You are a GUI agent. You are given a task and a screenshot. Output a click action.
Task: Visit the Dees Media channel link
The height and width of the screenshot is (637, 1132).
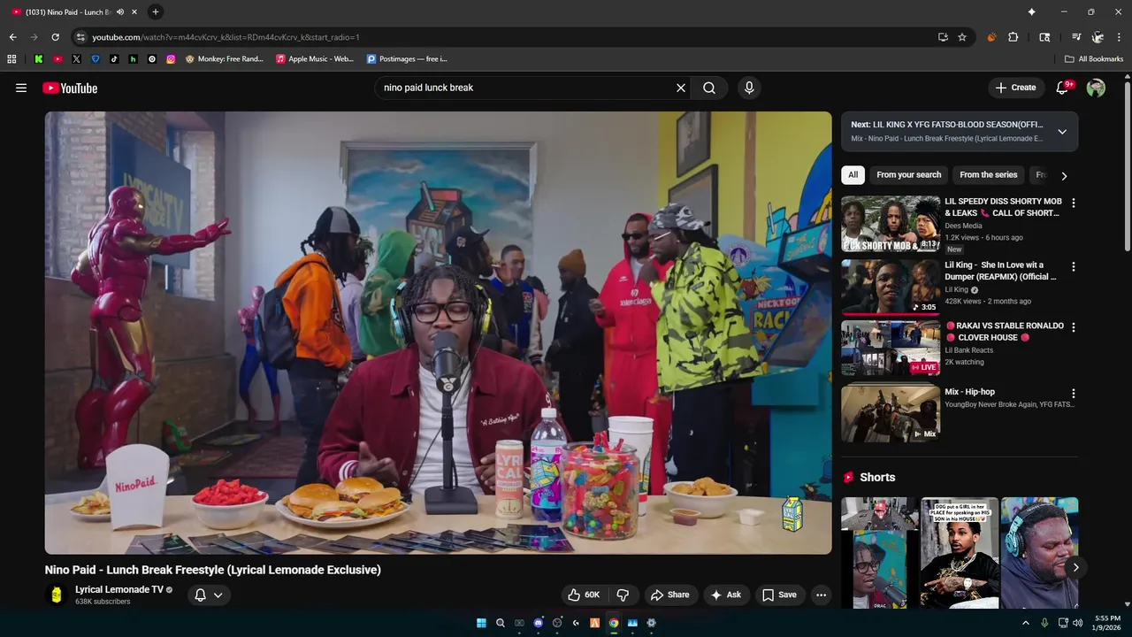click(x=963, y=226)
